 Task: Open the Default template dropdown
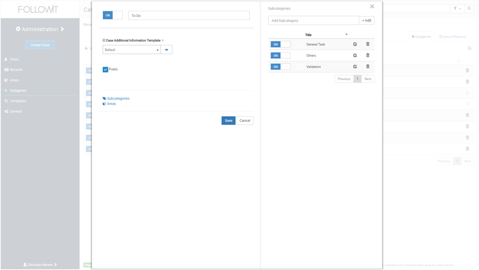pyautogui.click(x=132, y=50)
